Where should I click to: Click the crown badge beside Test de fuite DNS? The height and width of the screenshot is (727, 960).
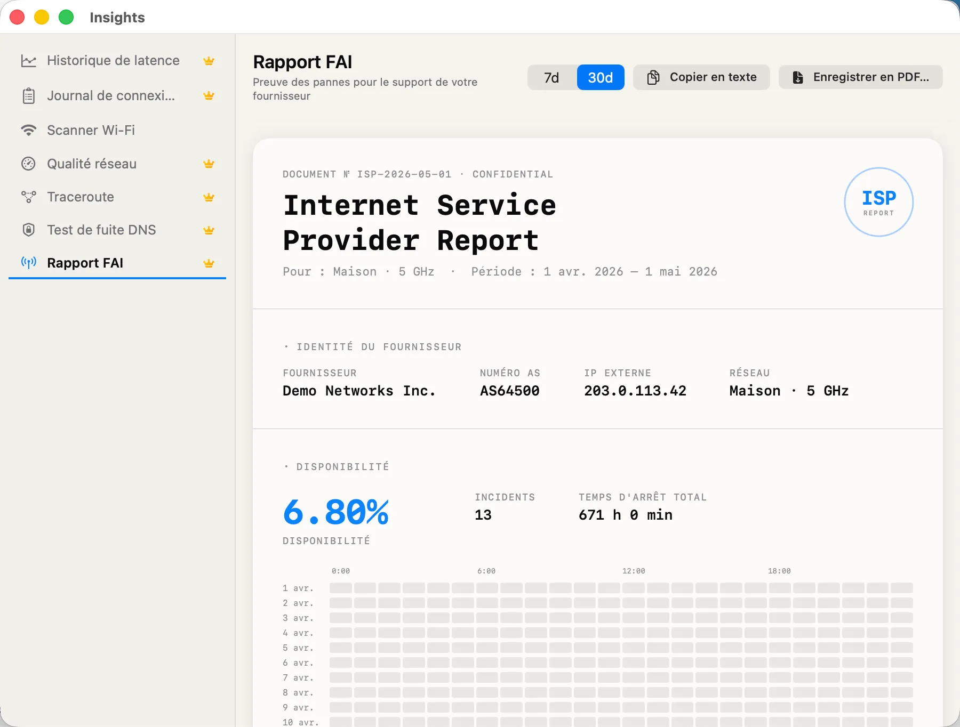[x=209, y=230]
